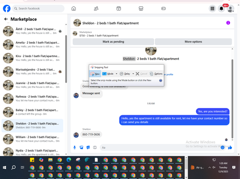Click the Search Facebook field
The height and width of the screenshot is (179, 240).
38,9
